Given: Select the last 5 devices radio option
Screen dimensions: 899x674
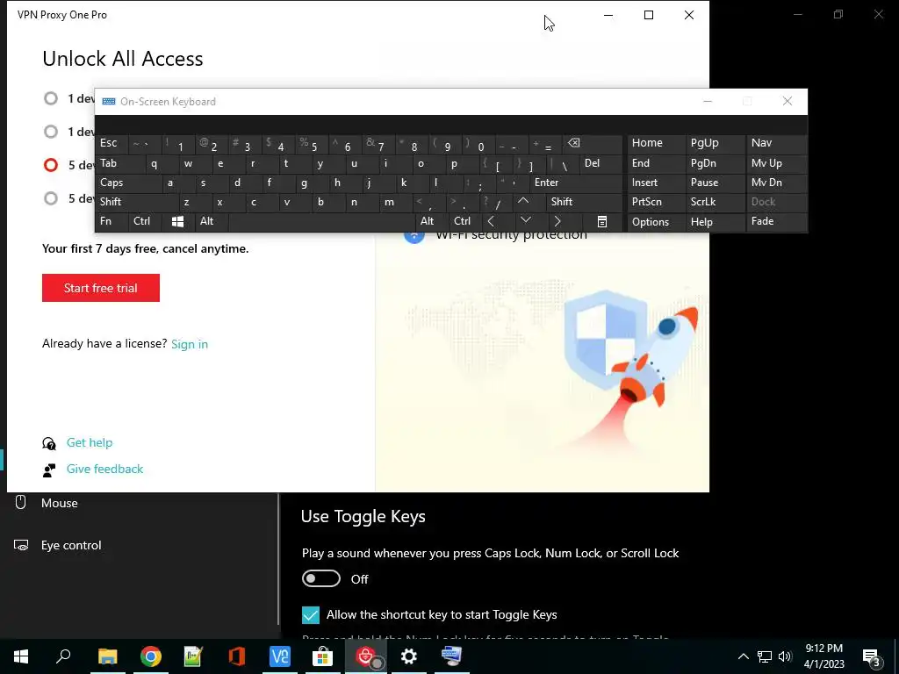Looking at the screenshot, I should pyautogui.click(x=51, y=198).
